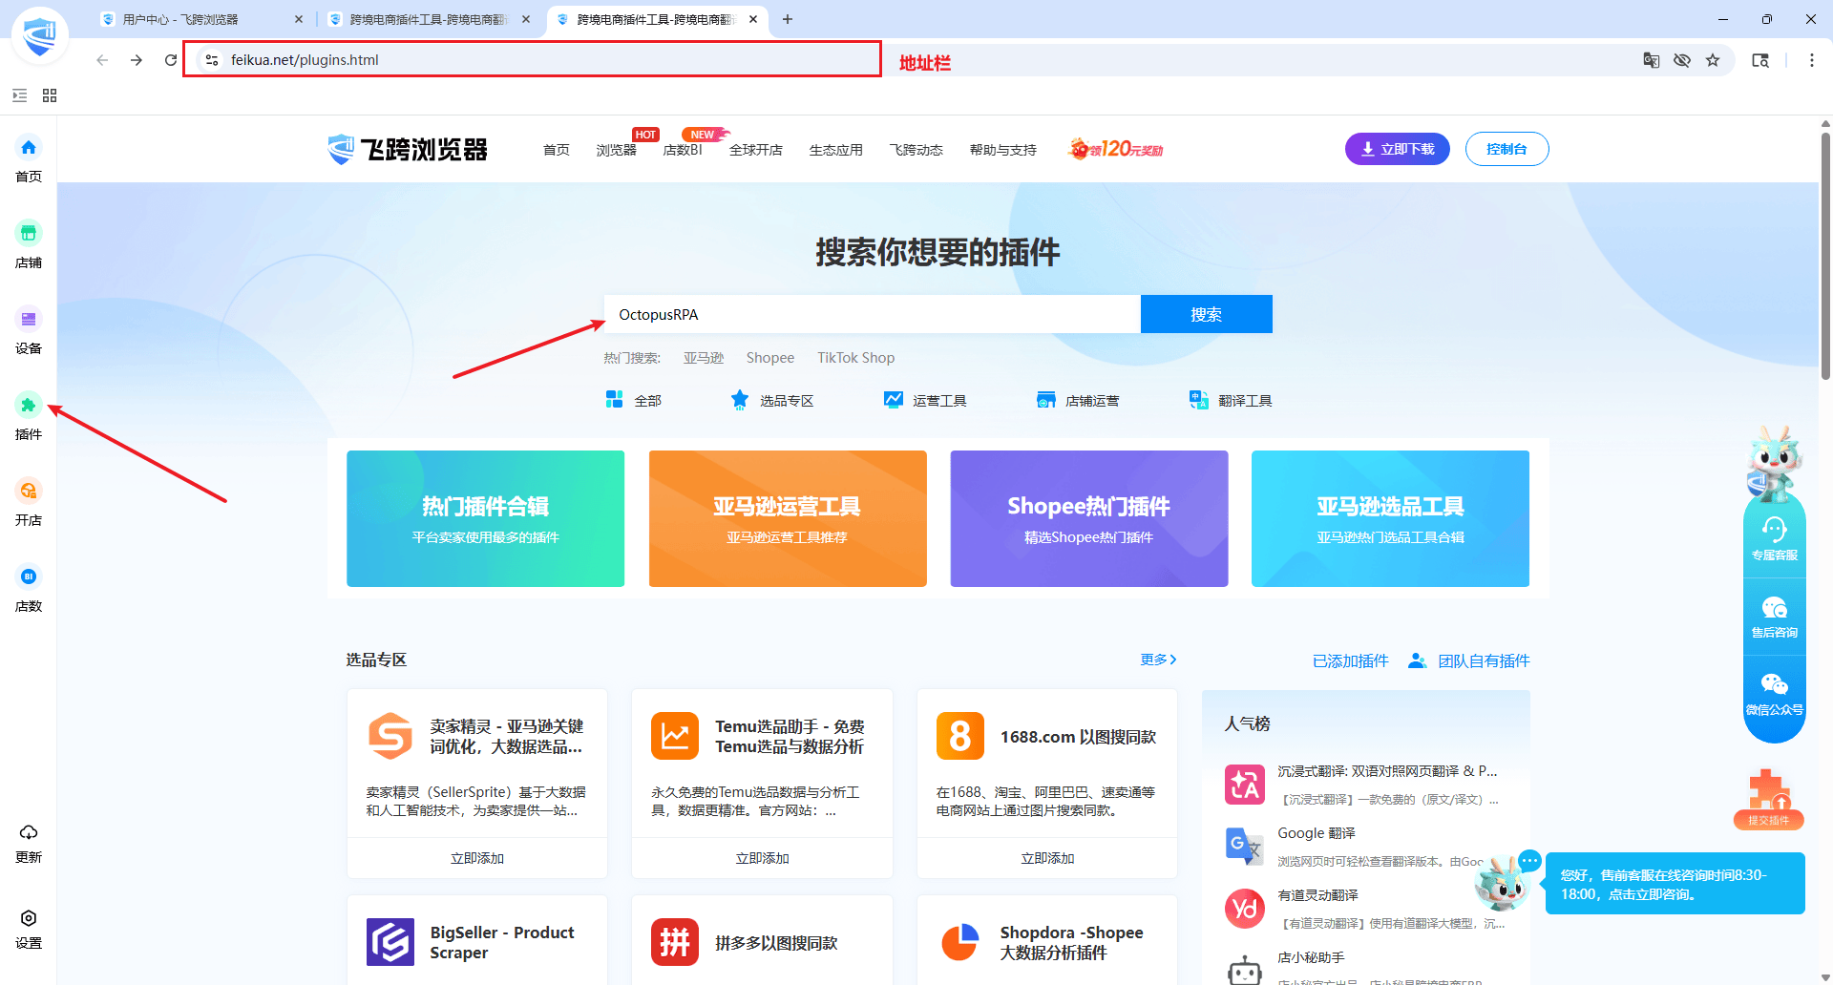
Task: Open the 设备 (Devices) sidebar icon
Action: pos(28,320)
